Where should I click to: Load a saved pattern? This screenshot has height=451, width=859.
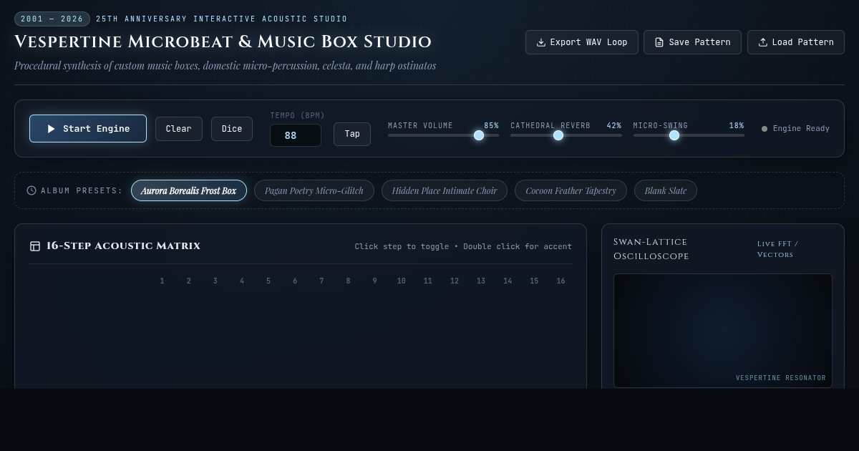(x=796, y=42)
